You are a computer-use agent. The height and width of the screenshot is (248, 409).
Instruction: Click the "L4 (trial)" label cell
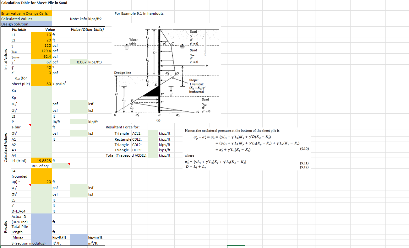point(21,160)
